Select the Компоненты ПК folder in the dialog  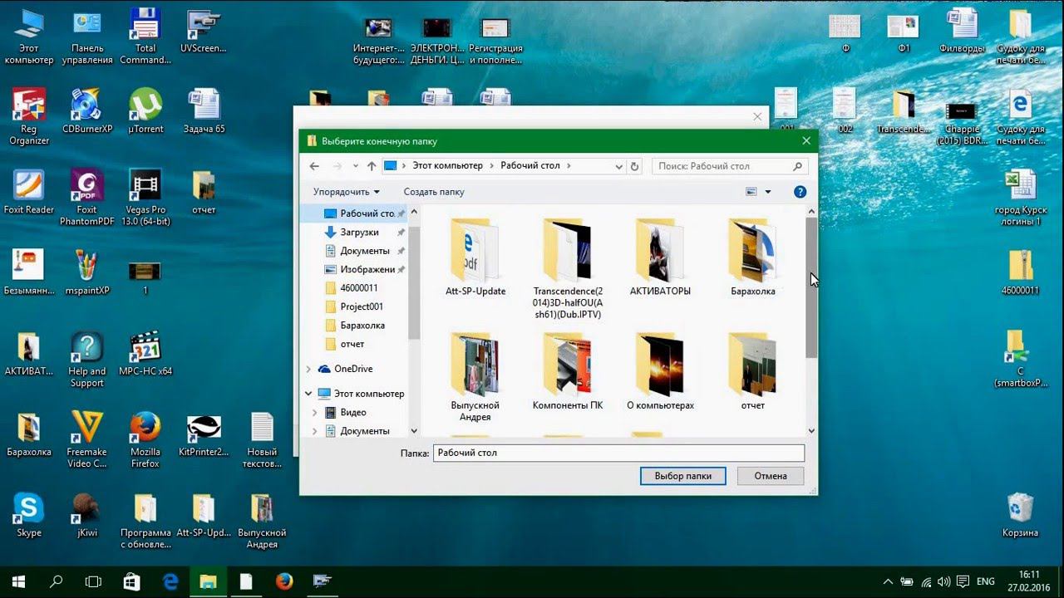pyautogui.click(x=568, y=371)
